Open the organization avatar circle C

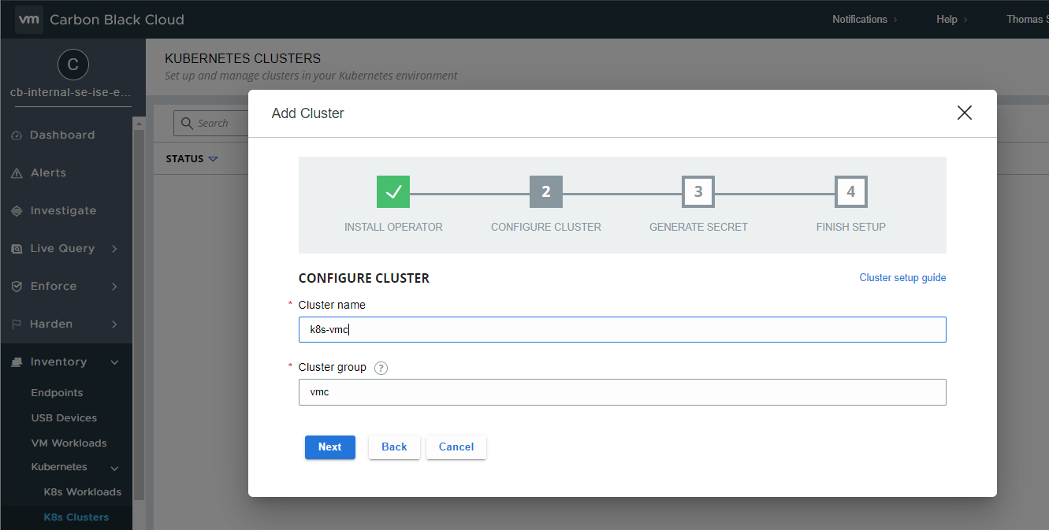click(x=73, y=65)
